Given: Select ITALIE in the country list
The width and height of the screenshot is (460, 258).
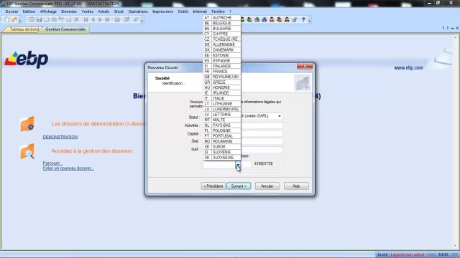Looking at the screenshot, I should click(x=222, y=98).
